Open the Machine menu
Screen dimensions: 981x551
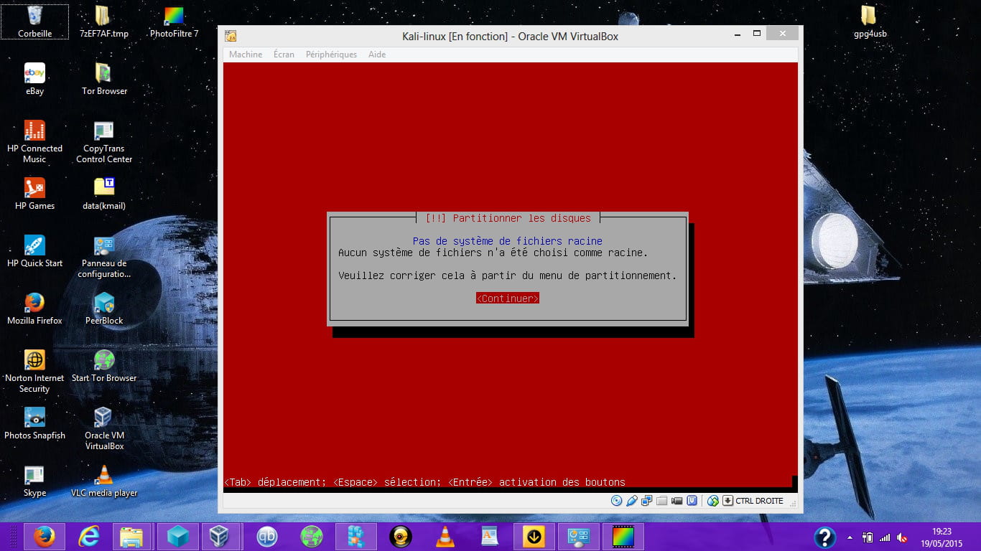click(x=246, y=55)
